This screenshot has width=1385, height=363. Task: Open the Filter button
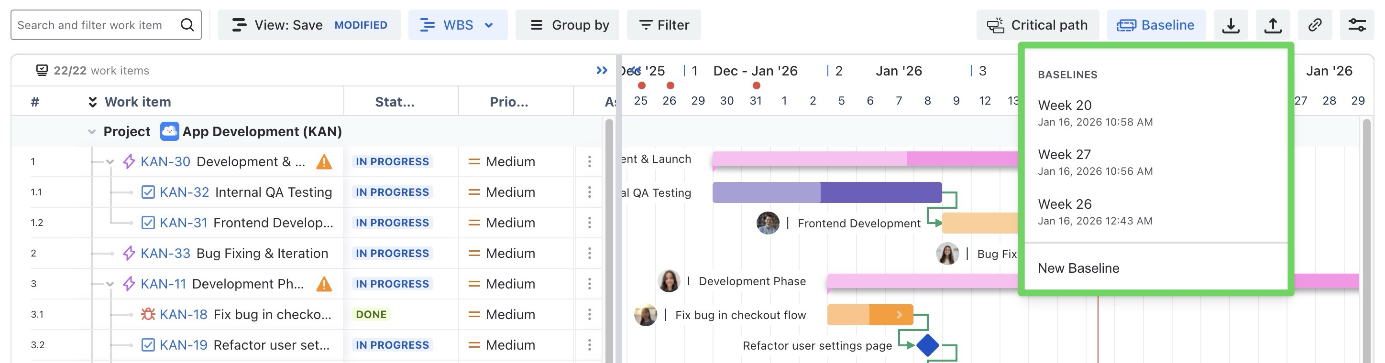pyautogui.click(x=663, y=25)
